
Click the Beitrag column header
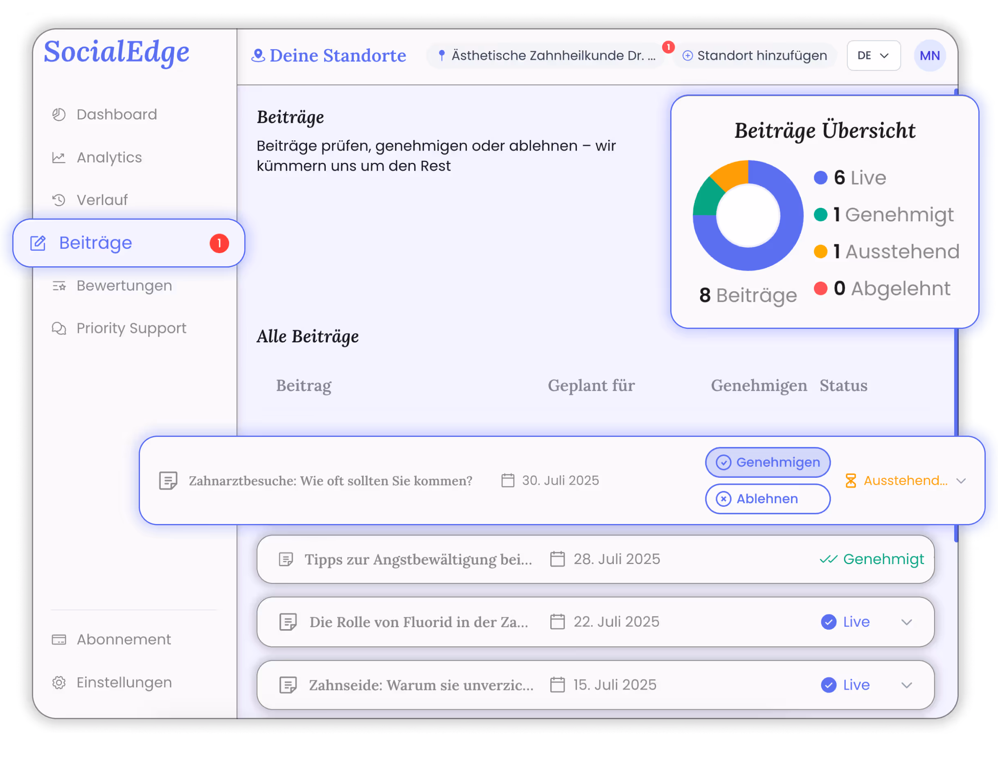click(304, 386)
